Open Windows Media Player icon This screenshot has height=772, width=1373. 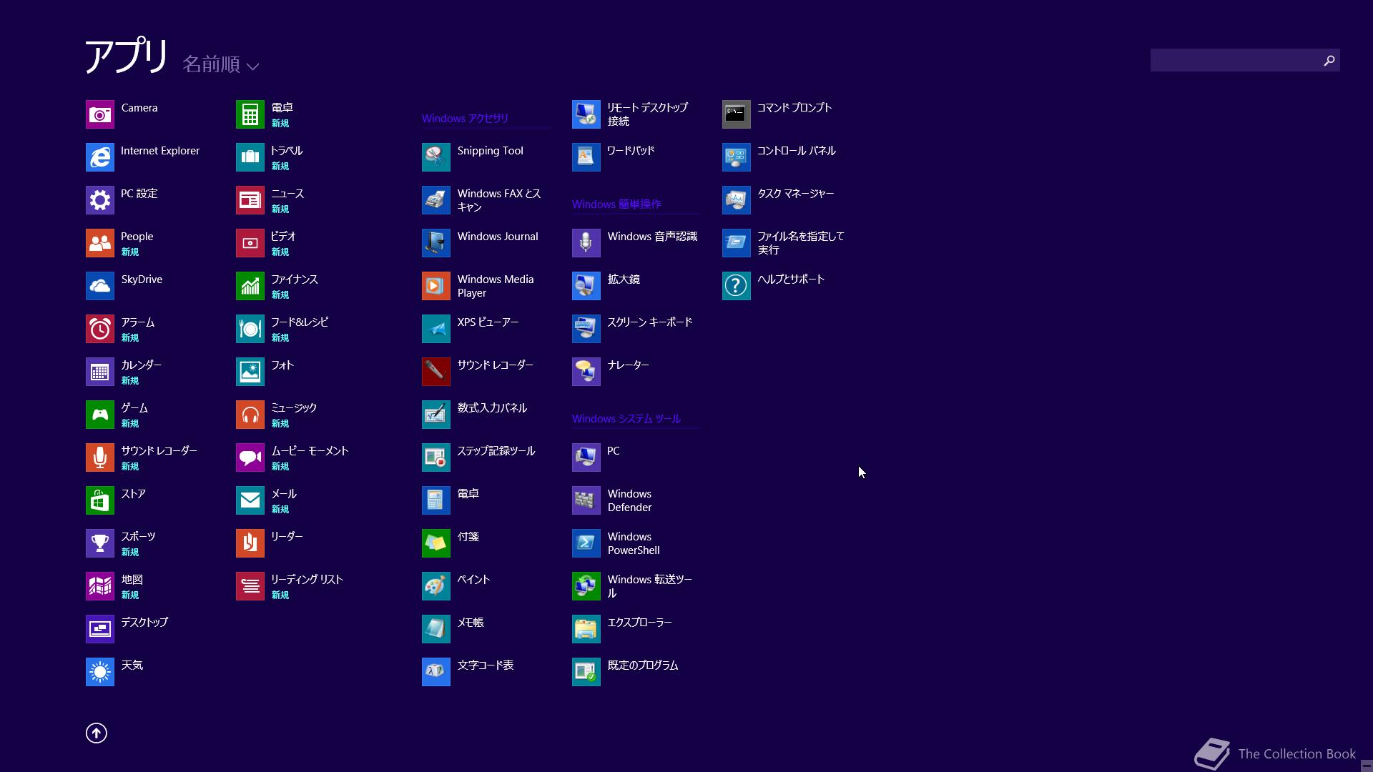click(x=436, y=286)
